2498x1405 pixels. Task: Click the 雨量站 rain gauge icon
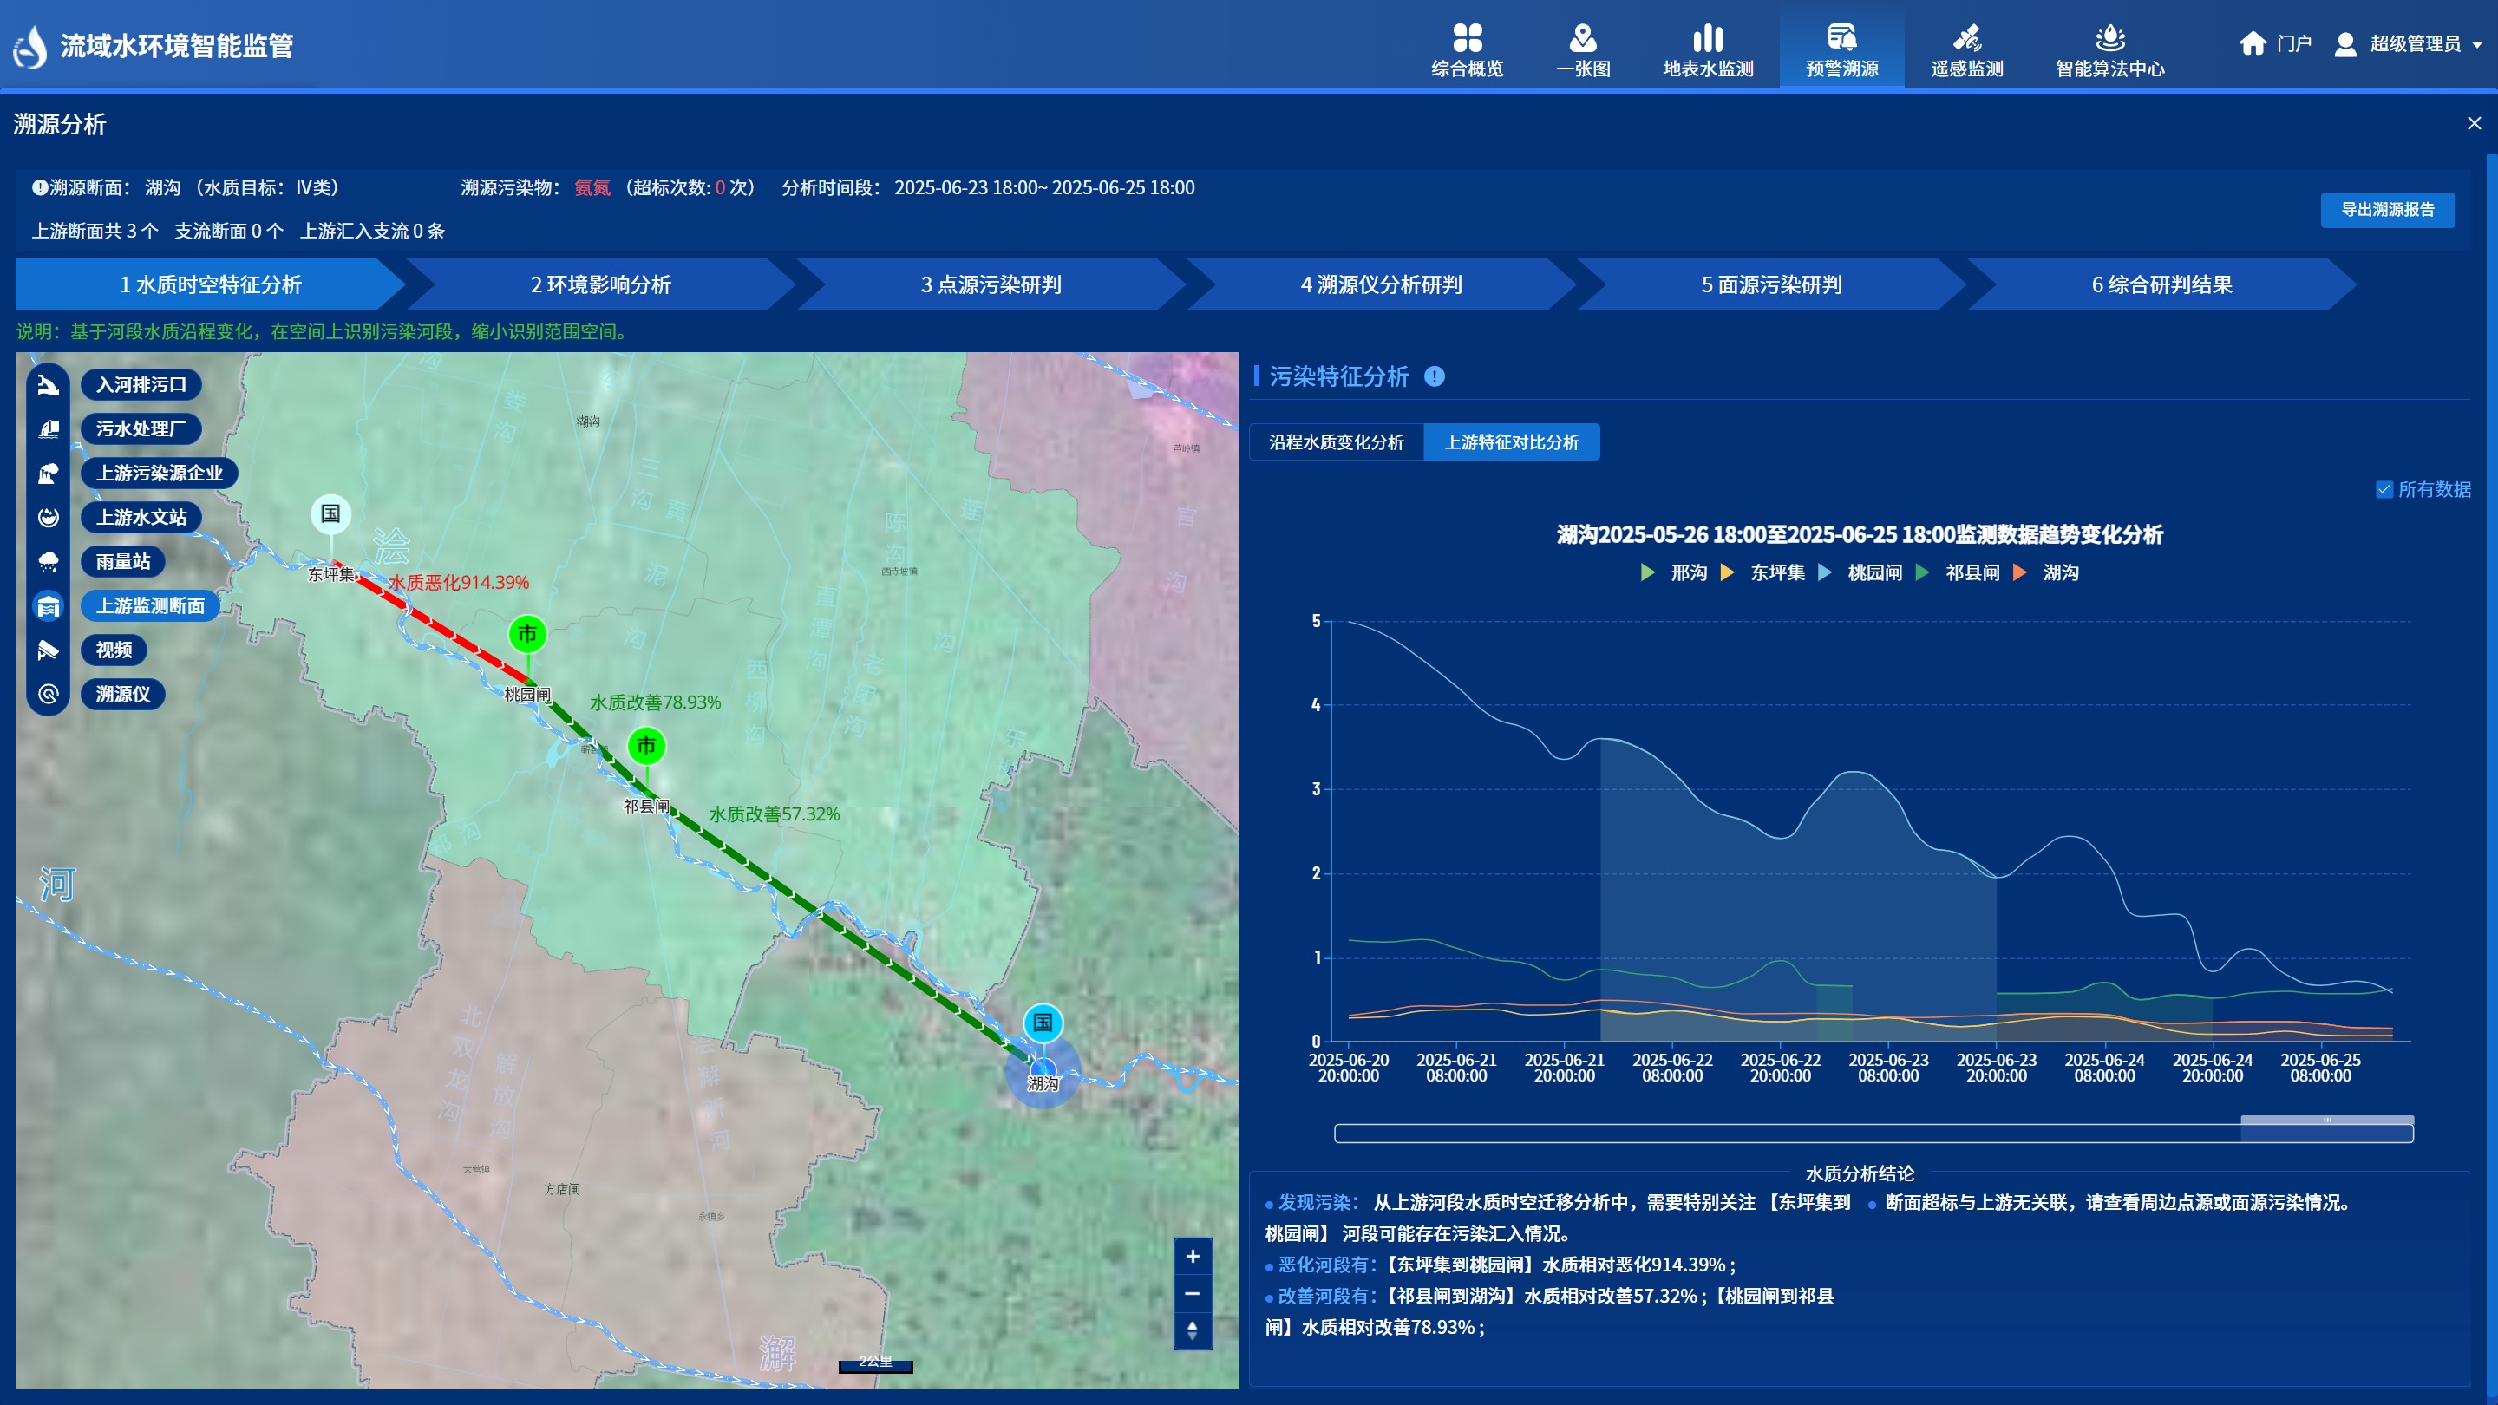[x=49, y=561]
